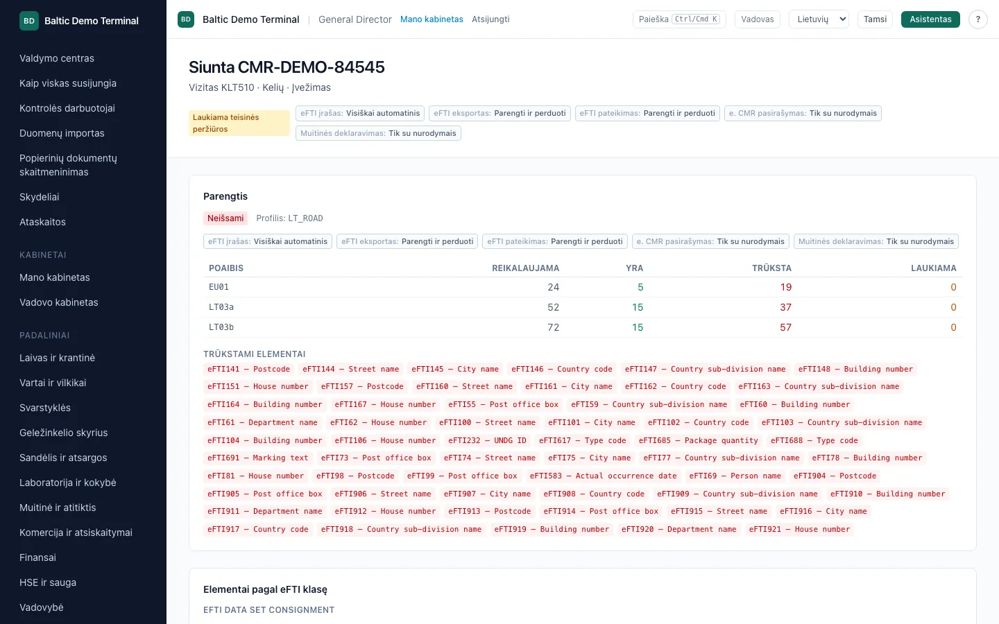Click the Neišsami status badge
This screenshot has height=624, width=999.
225,218
